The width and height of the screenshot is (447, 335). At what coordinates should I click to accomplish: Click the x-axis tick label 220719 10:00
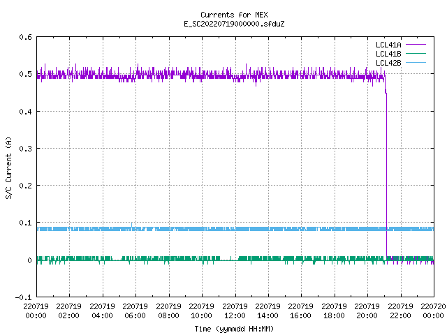tap(202, 311)
